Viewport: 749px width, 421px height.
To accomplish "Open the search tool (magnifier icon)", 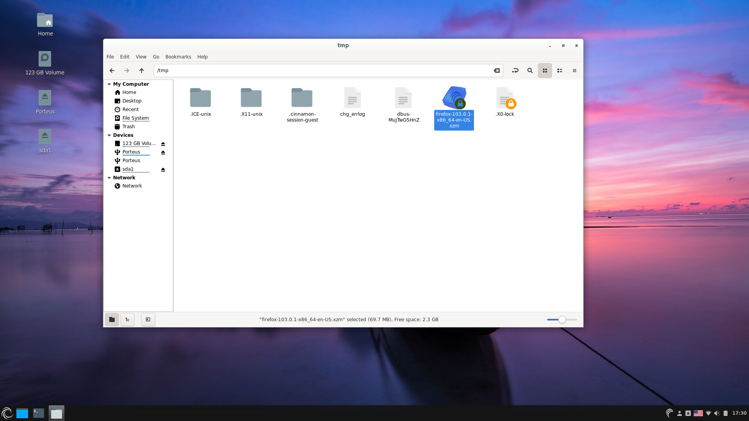I will pyautogui.click(x=530, y=71).
